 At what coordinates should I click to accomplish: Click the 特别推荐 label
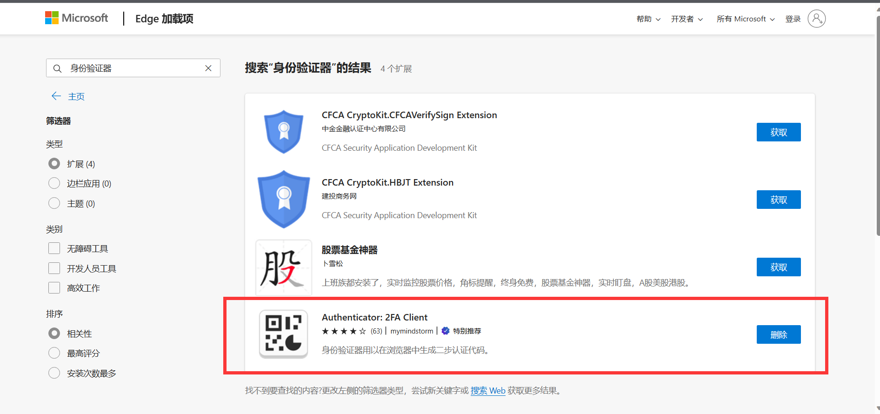[467, 331]
